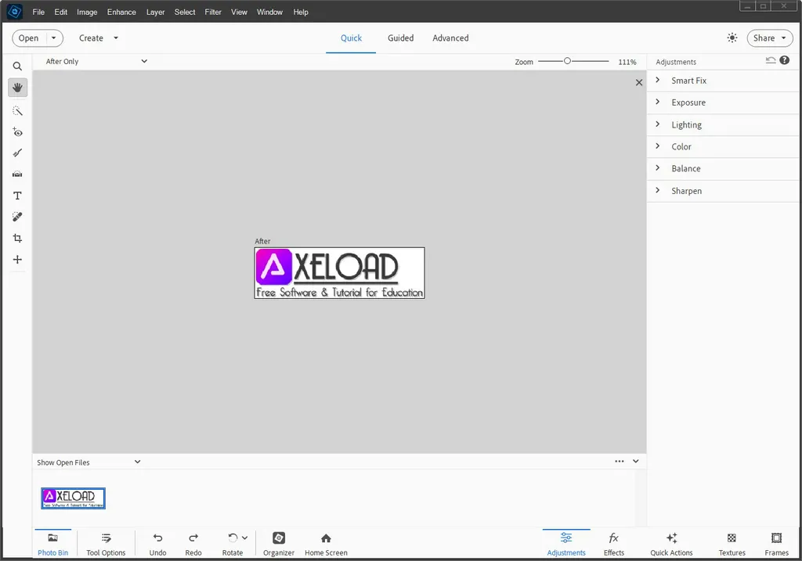Select the Red Eye Removal tool

[x=17, y=132]
